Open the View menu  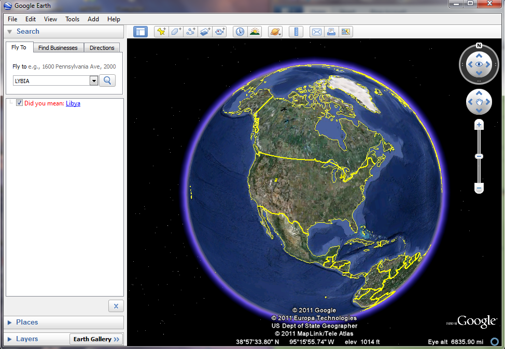click(51, 19)
